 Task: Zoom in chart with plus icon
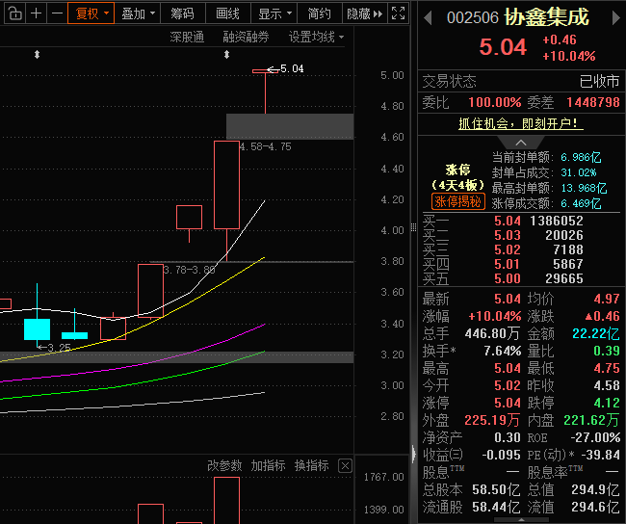(36, 13)
